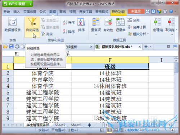Close the 招新报名统计表.xls document tab
Screen dimensions: 180x135
[140, 47]
